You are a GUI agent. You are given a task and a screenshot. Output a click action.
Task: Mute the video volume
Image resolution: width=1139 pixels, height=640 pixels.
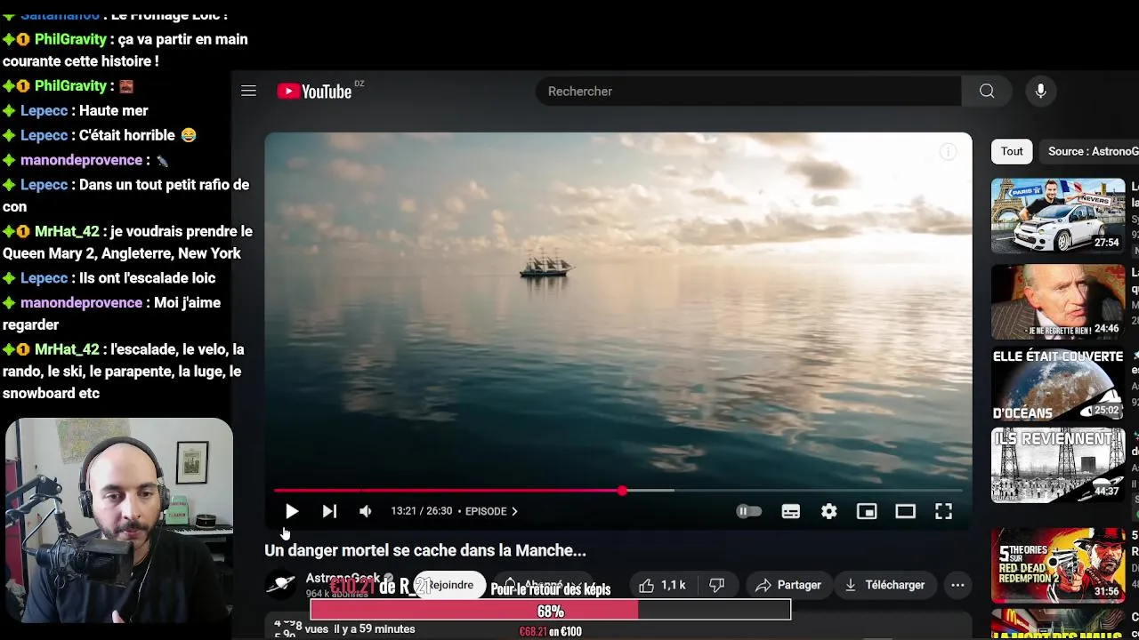coord(365,511)
